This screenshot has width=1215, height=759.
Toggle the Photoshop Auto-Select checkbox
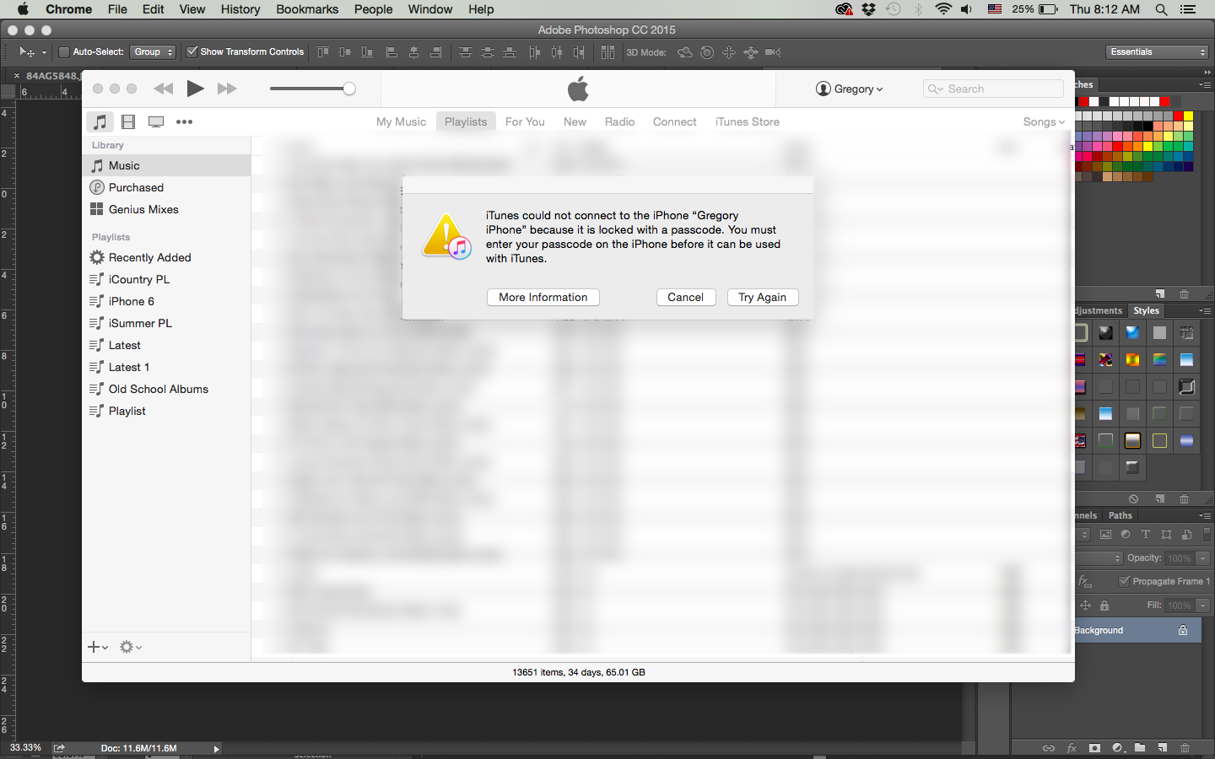(x=63, y=52)
